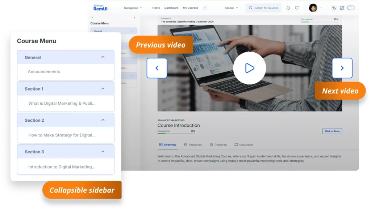
Task: Switch to the Transcript tab
Action: click(218, 145)
